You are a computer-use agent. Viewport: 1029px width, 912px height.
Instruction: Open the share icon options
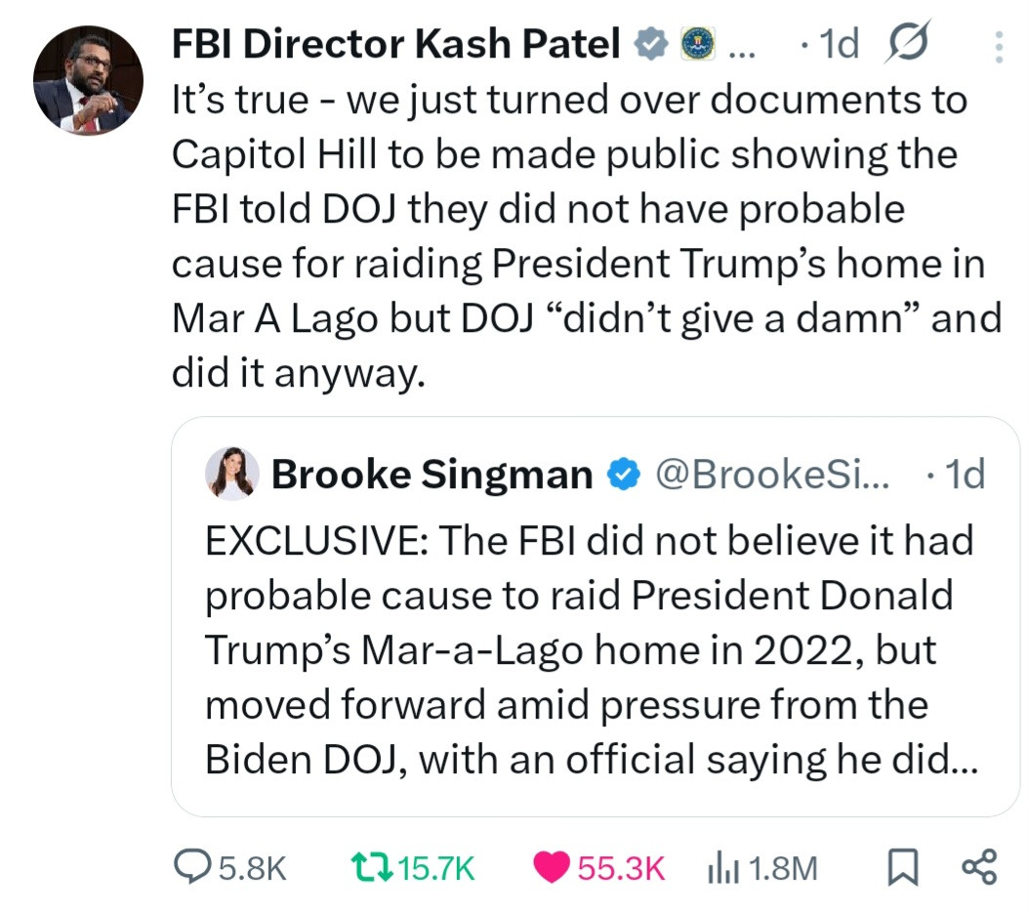[979, 866]
